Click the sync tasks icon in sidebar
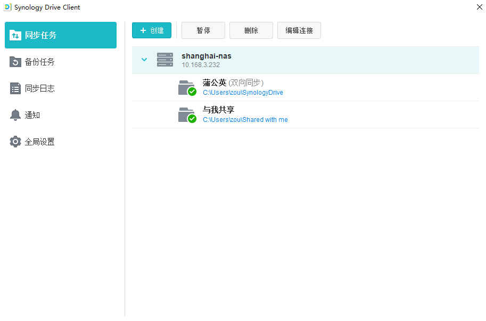The height and width of the screenshot is (321, 486). pos(15,35)
